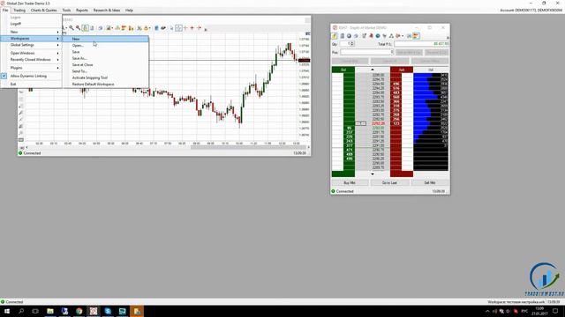Open the File menu
This screenshot has height=317, width=565.
pyautogui.click(x=5, y=11)
